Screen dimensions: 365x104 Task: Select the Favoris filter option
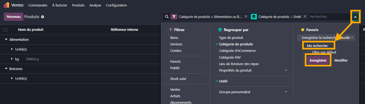pos(175,62)
